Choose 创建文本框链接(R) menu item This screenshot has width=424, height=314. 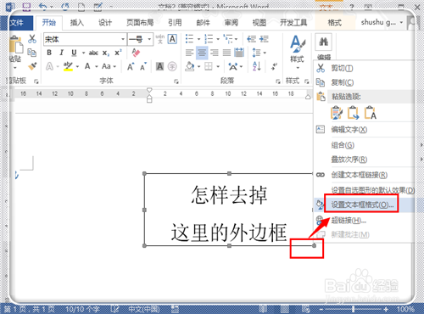360,175
